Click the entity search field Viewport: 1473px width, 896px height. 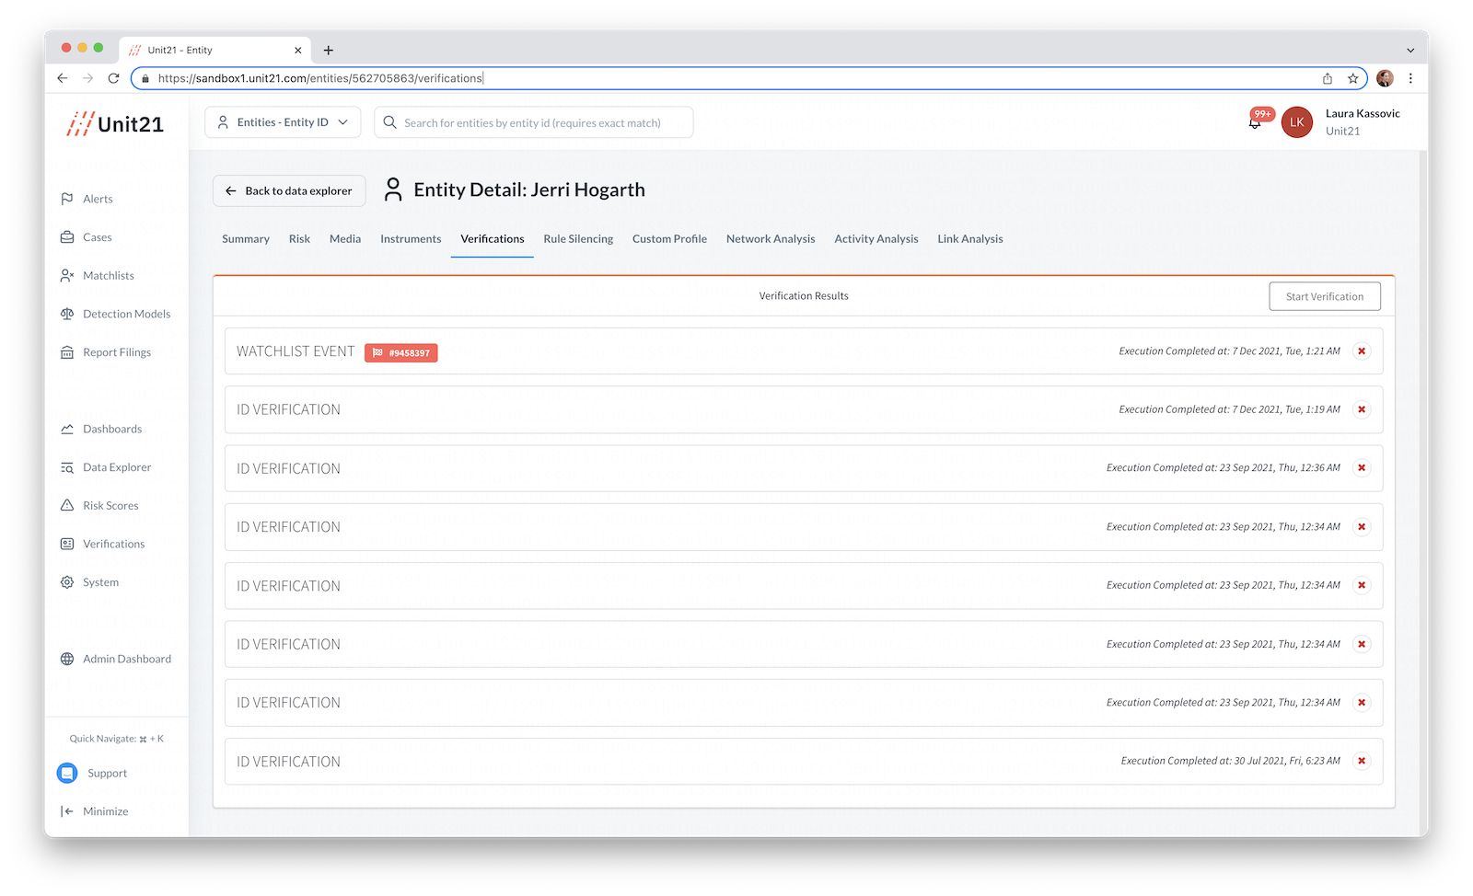click(534, 122)
